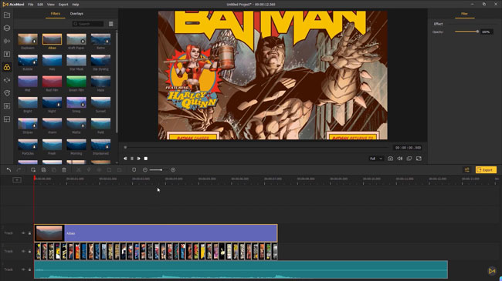Select the Star Mask filter thumbnail
Screen dimensions: 502x281
[76, 60]
